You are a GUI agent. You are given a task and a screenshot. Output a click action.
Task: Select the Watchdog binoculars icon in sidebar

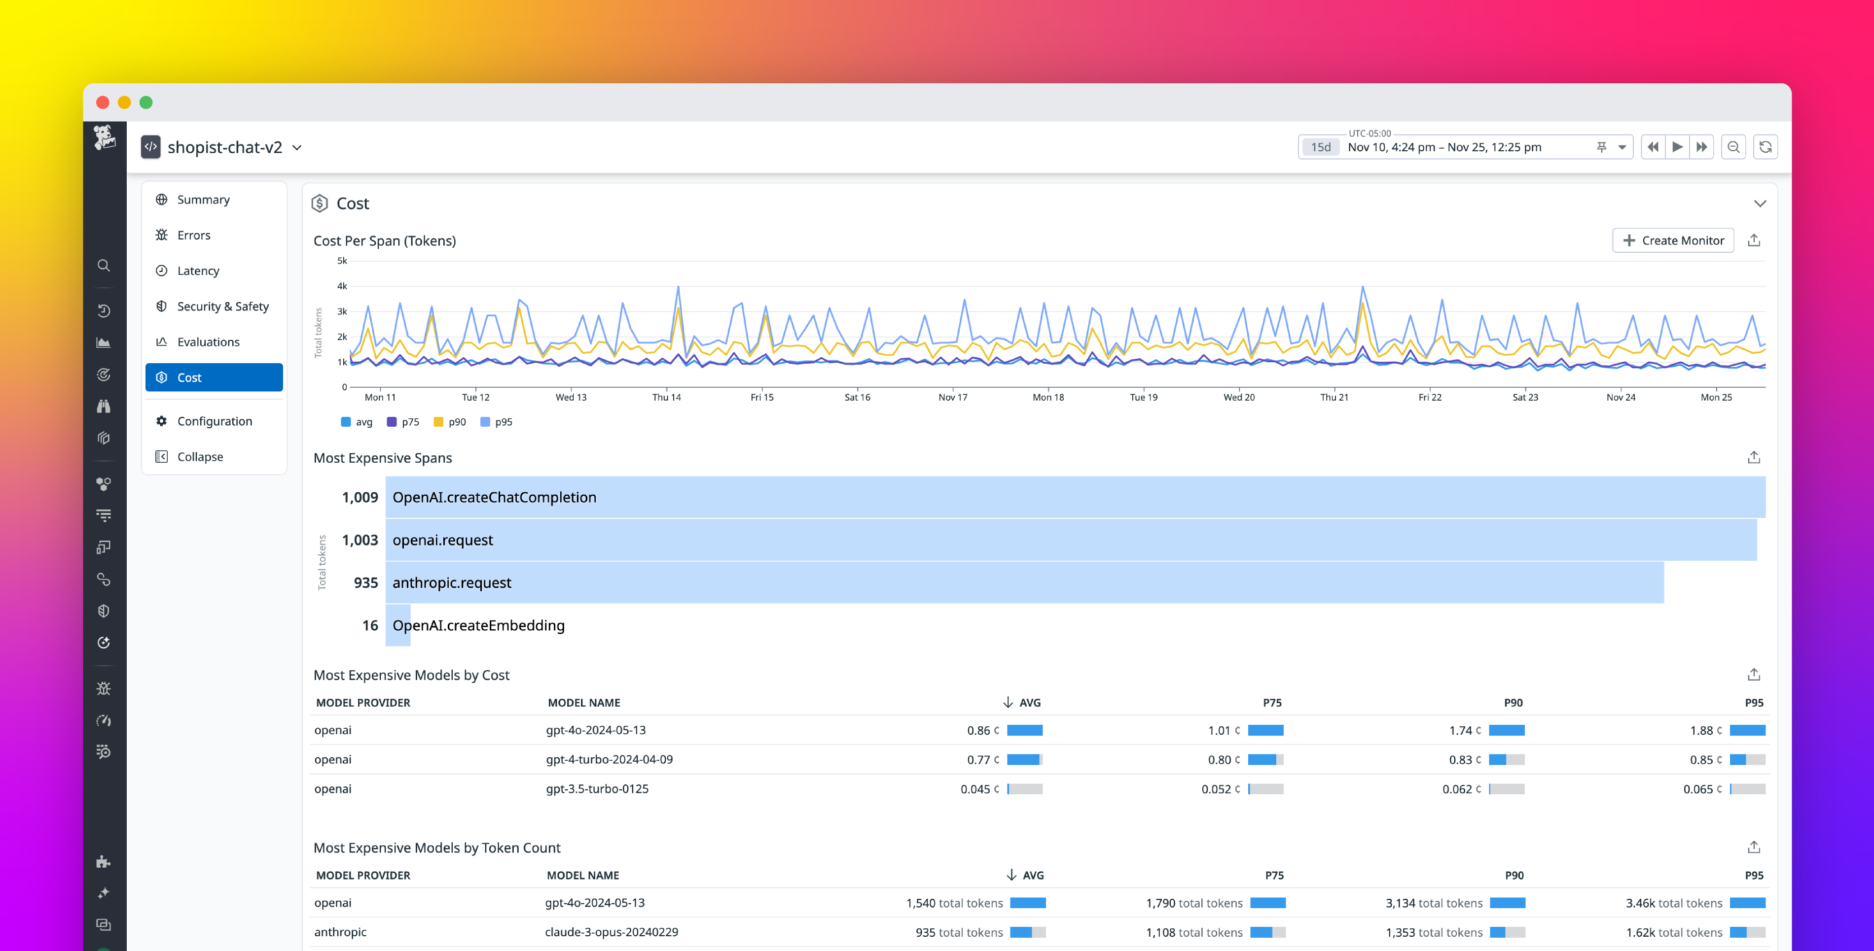pyautogui.click(x=104, y=407)
